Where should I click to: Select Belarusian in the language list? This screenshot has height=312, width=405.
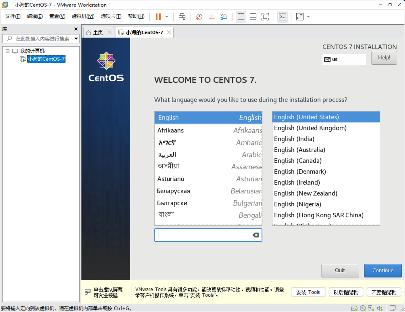pos(208,191)
